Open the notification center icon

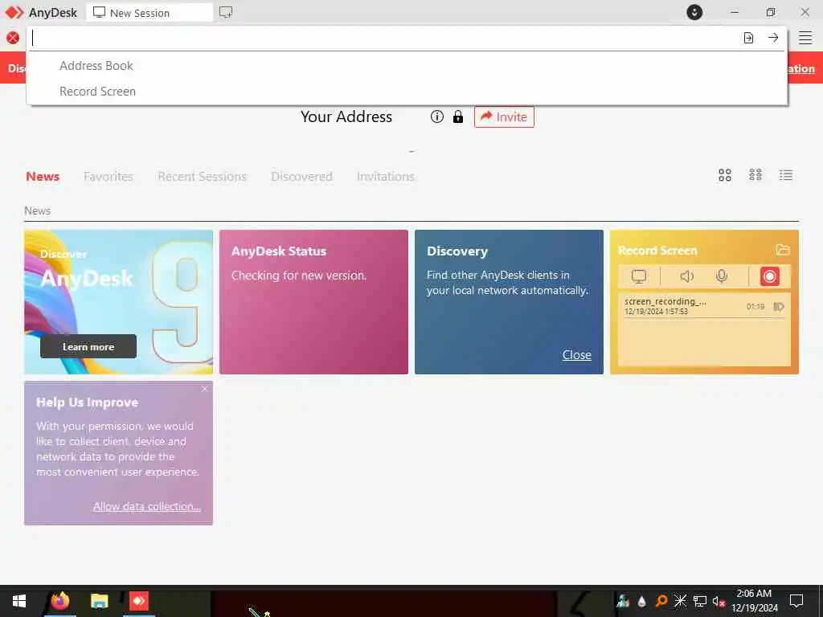pyautogui.click(x=796, y=601)
